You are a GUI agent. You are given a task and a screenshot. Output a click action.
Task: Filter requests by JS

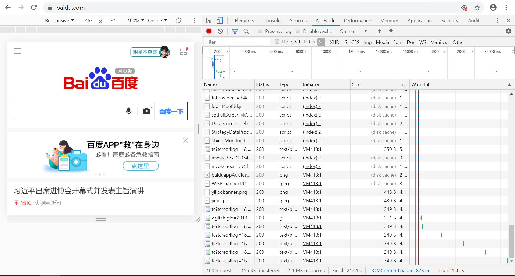tap(345, 42)
